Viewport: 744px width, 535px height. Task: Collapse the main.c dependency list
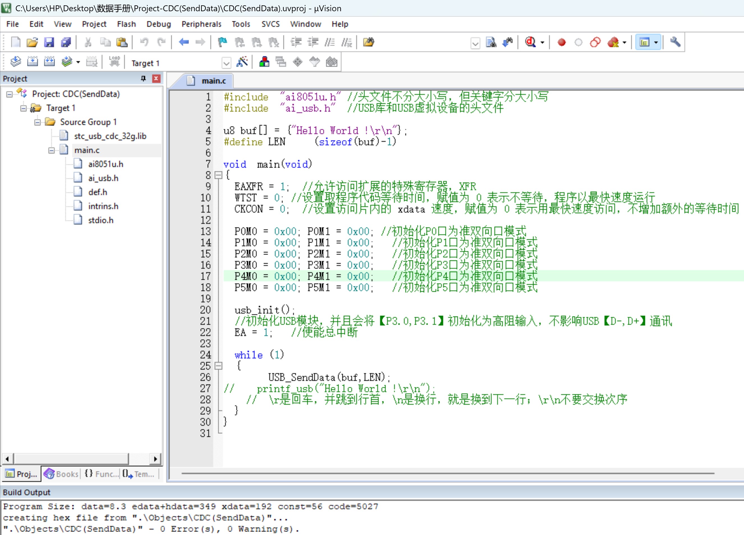coord(52,151)
